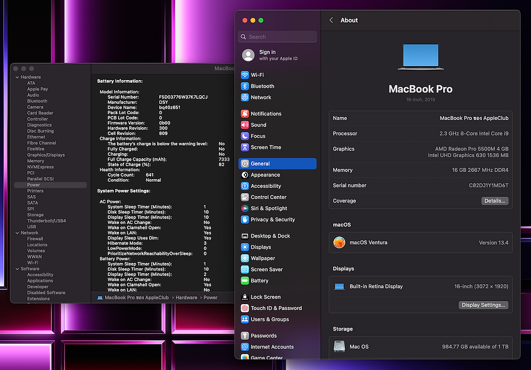Click the serial number C02DJ1YMD6T
The height and width of the screenshot is (370, 531).
(x=488, y=186)
